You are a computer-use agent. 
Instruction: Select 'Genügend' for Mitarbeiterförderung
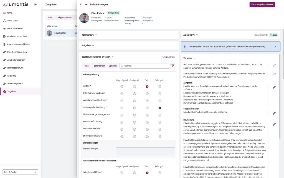pyautogui.click(x=135, y=122)
